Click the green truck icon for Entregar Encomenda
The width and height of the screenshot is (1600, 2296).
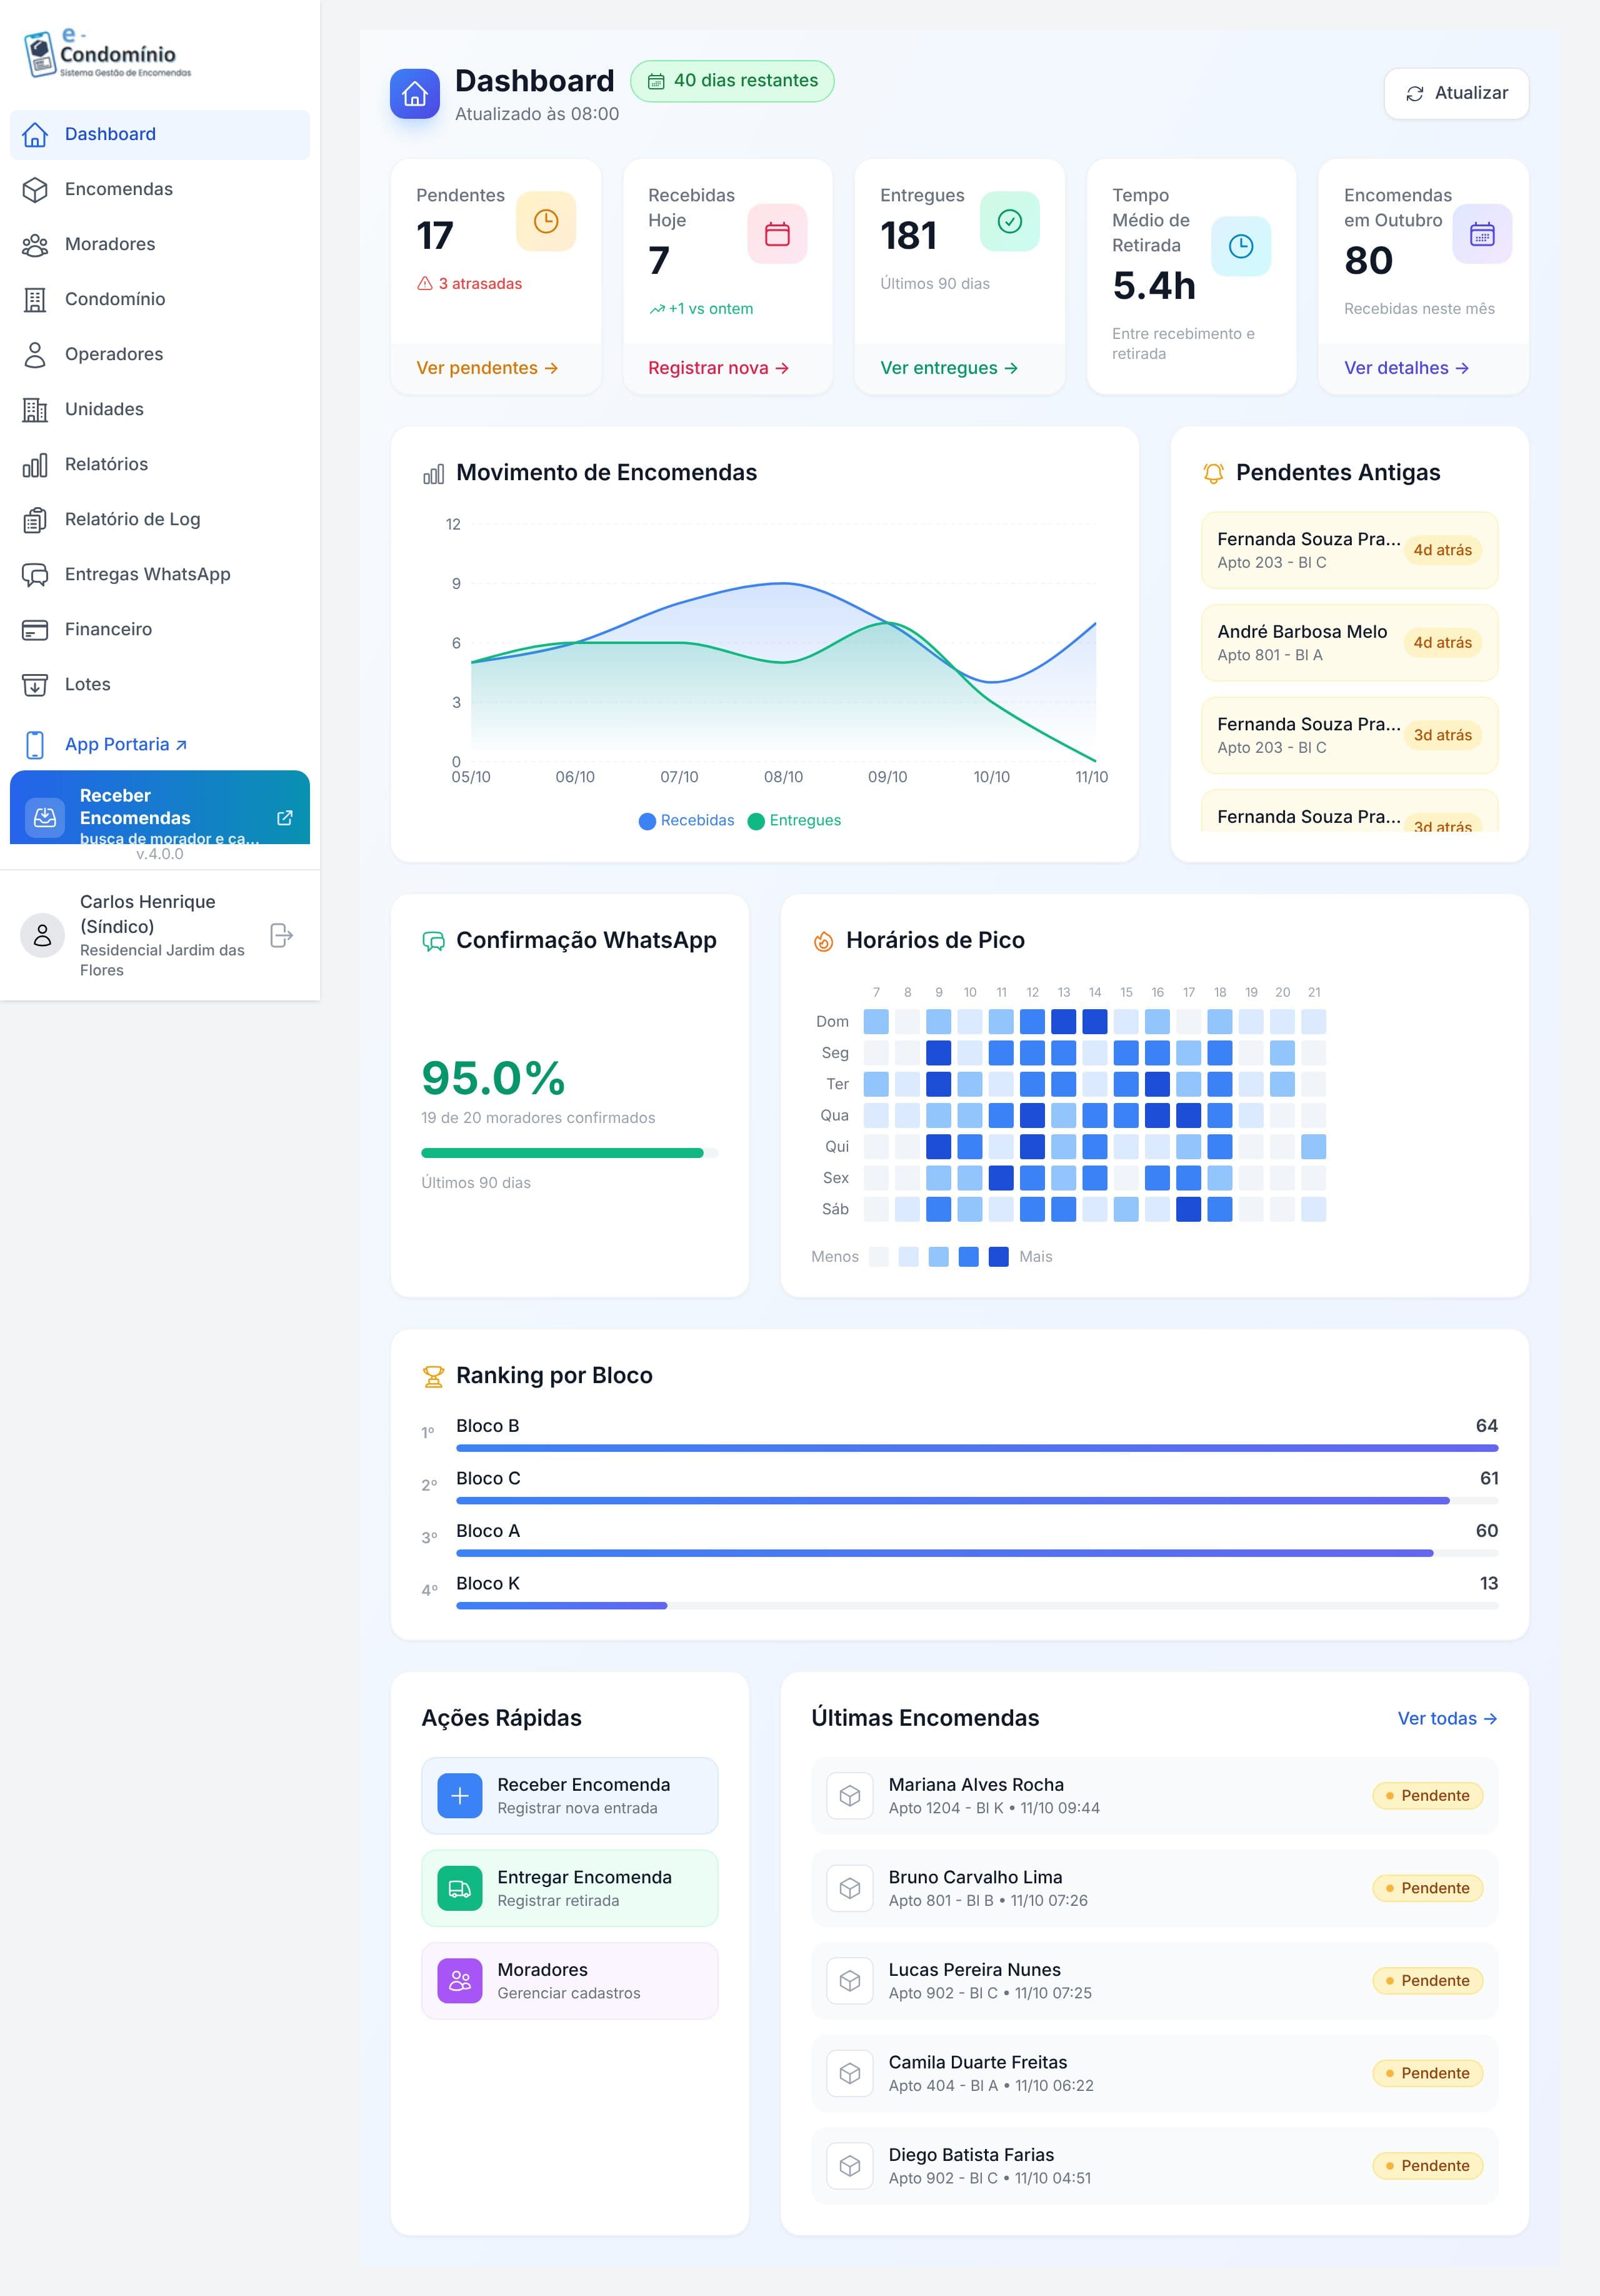(x=460, y=1888)
